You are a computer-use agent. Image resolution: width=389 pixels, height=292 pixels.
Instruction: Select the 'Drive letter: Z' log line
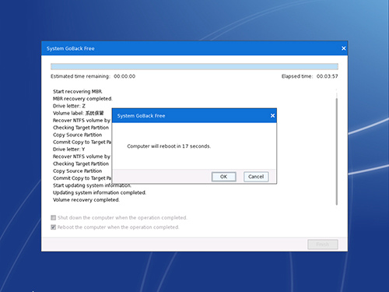(69, 106)
